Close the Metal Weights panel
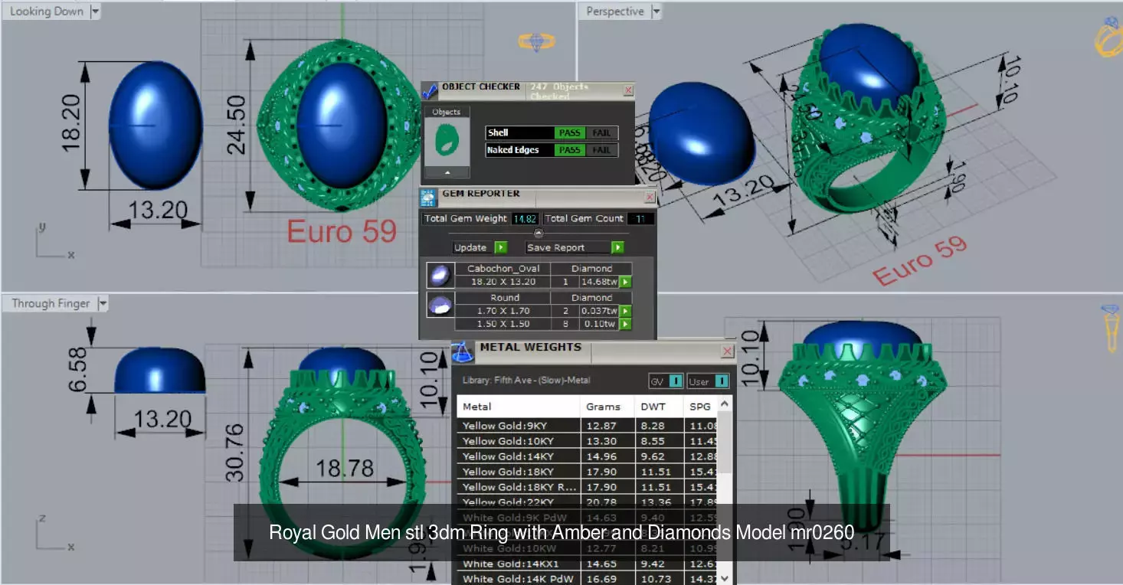This screenshot has width=1123, height=585. point(727,351)
